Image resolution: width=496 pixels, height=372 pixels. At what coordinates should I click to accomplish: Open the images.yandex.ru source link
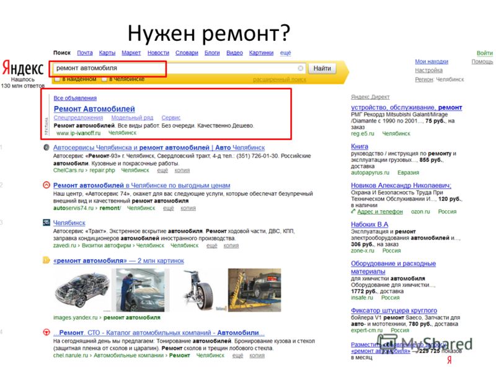point(75,317)
